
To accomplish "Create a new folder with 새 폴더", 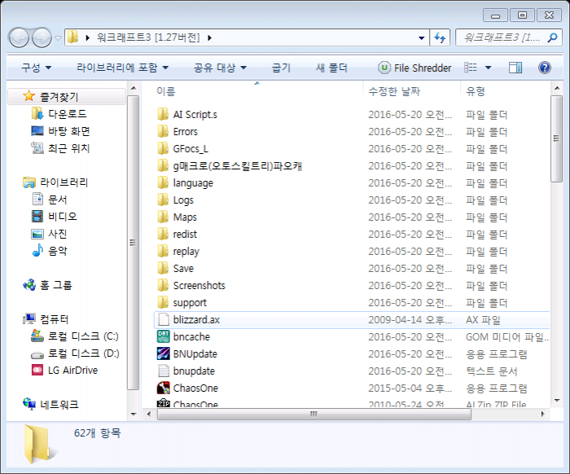I will point(331,68).
